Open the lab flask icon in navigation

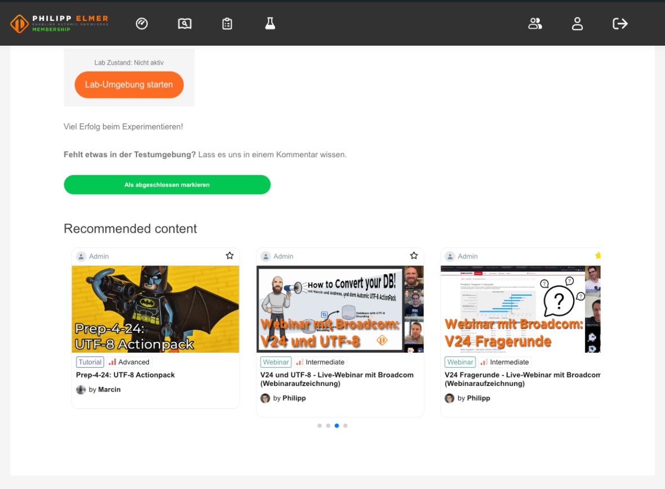(270, 24)
